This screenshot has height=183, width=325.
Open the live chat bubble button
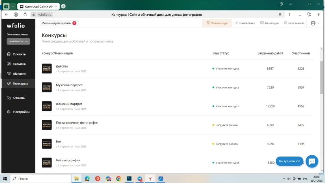pos(312,161)
